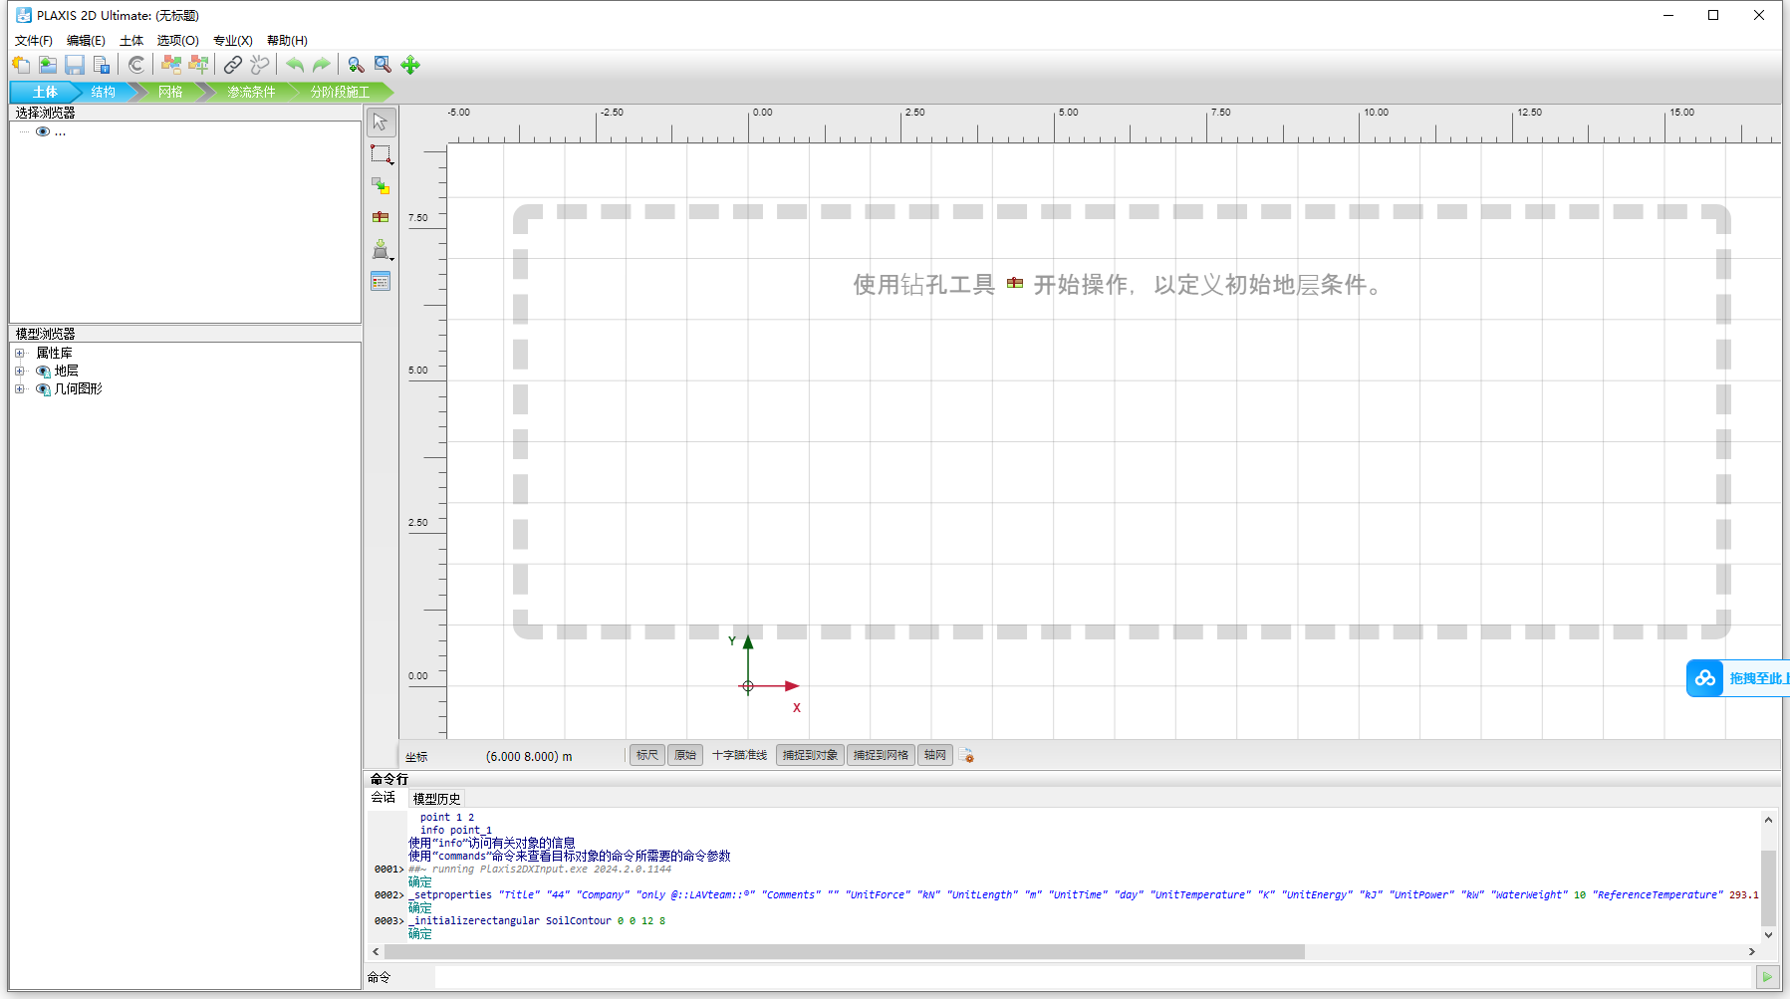Click the Save project icon
The height and width of the screenshot is (999, 1790).
(x=75, y=65)
